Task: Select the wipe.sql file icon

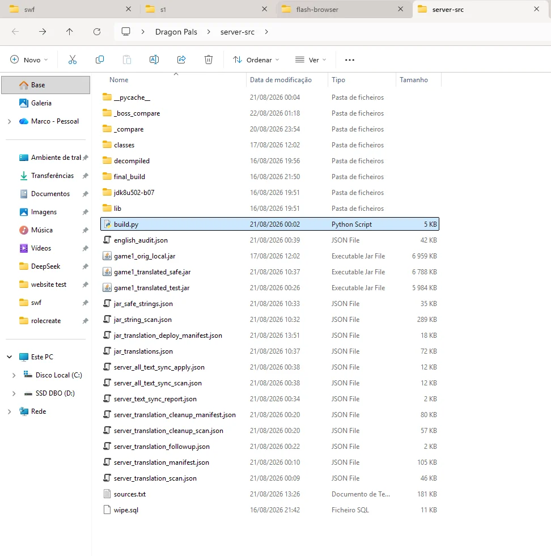Action: 107,510
